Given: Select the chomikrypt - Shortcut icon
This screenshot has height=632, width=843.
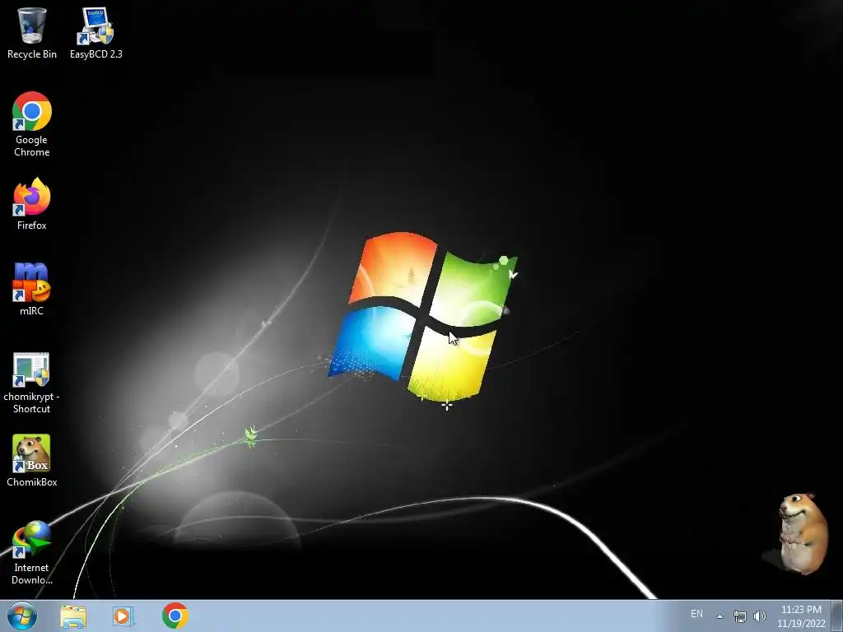Looking at the screenshot, I should coord(32,383).
